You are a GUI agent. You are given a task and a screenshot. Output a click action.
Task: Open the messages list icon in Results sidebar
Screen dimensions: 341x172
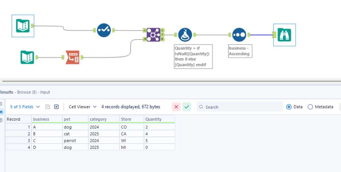click(x=1, y=104)
